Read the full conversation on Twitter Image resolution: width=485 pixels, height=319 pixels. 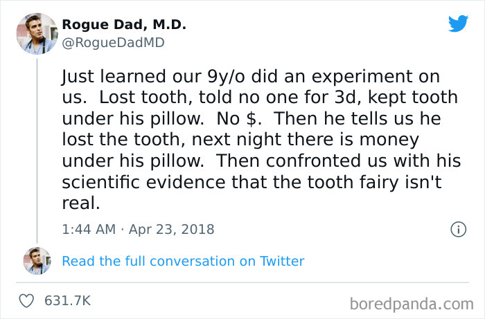coord(183,261)
